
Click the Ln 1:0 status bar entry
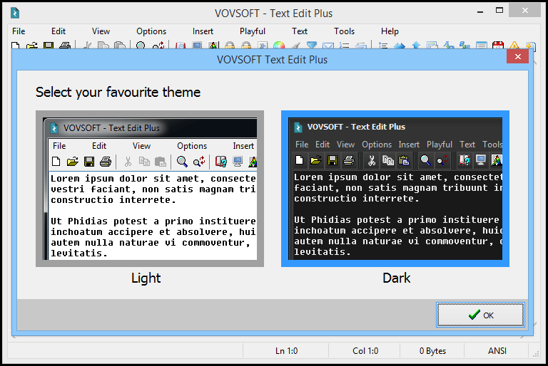(x=286, y=350)
